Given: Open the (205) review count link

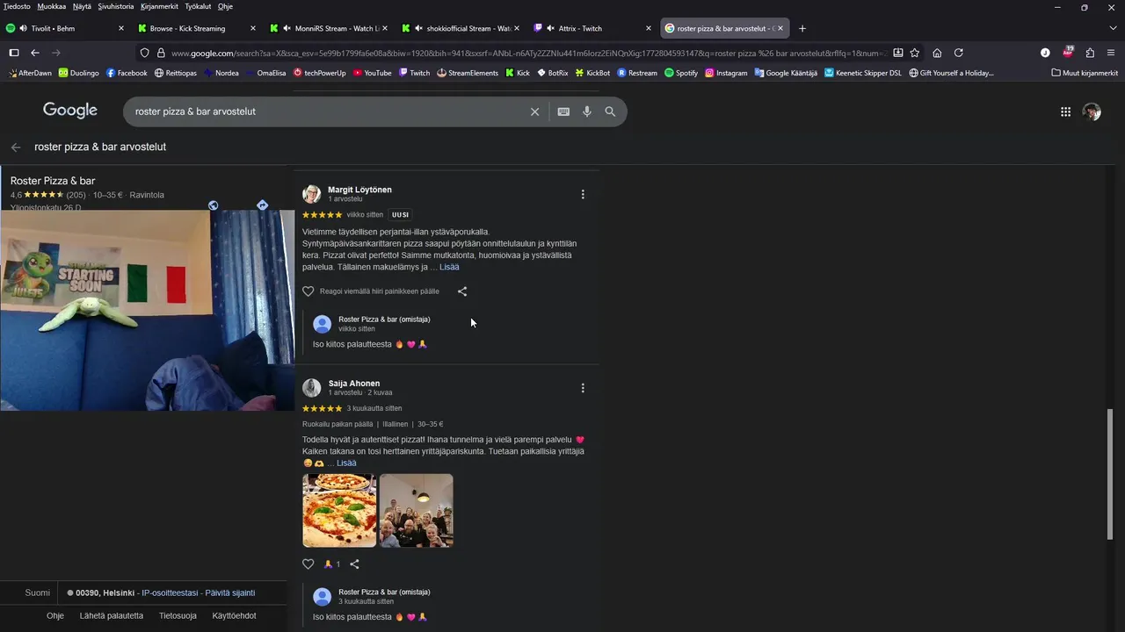Looking at the screenshot, I should point(76,195).
